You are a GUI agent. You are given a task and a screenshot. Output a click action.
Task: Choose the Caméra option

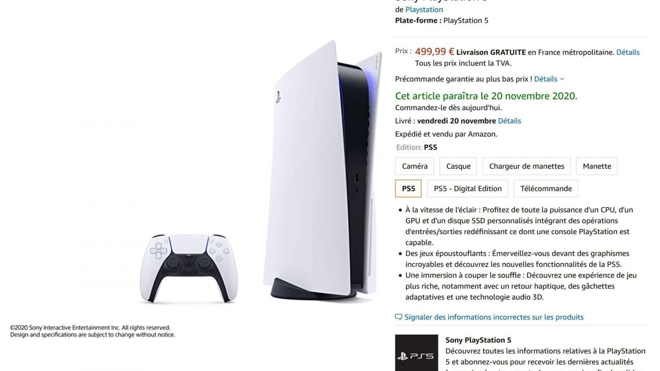(x=415, y=166)
